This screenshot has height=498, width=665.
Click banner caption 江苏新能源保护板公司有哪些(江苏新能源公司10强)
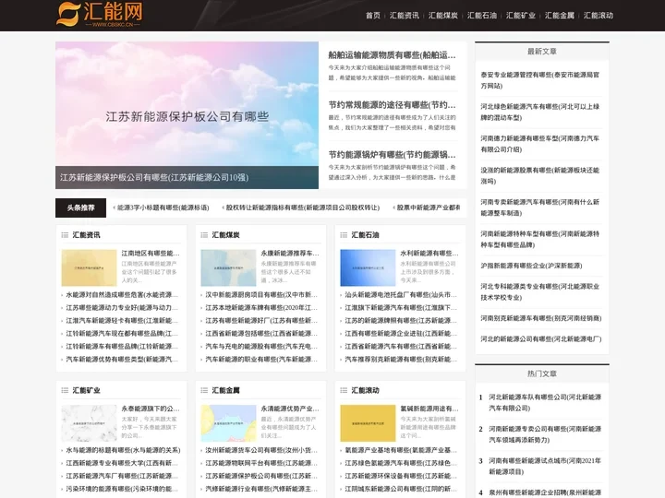[154, 177]
